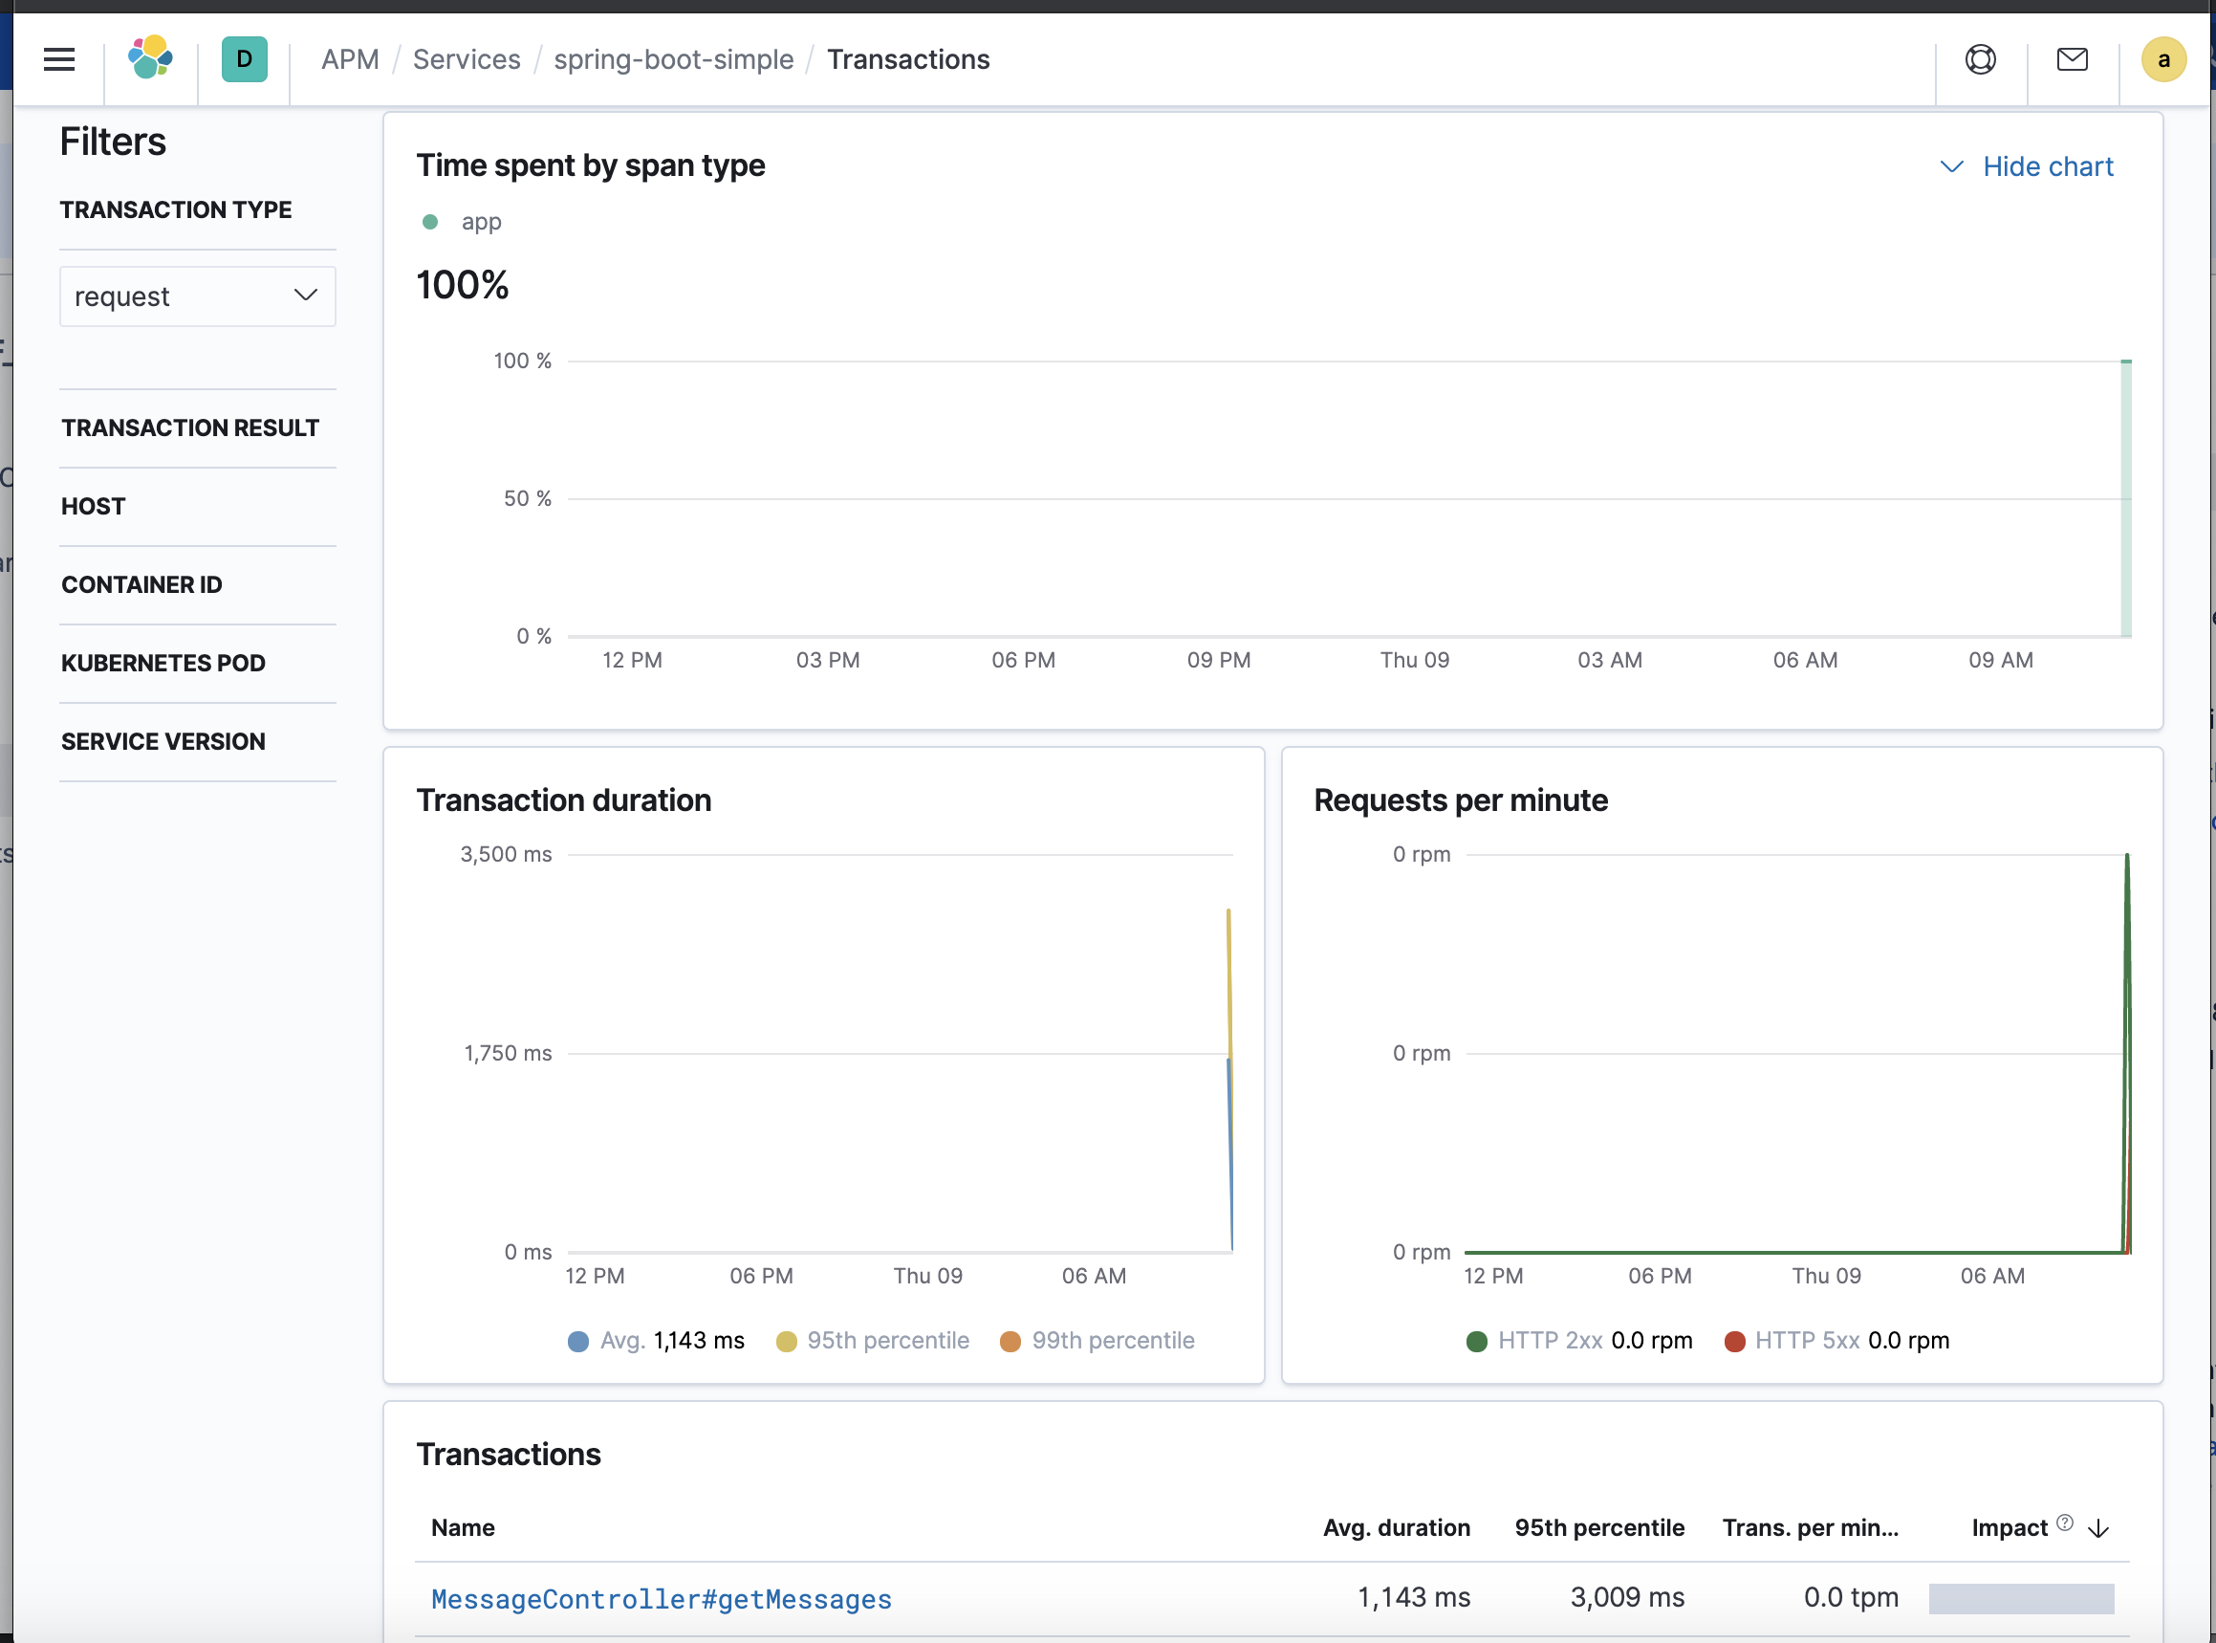Toggle the app legend dot

click(430, 222)
